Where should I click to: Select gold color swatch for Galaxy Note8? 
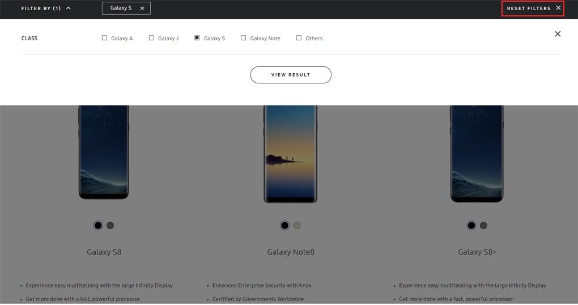click(x=297, y=225)
